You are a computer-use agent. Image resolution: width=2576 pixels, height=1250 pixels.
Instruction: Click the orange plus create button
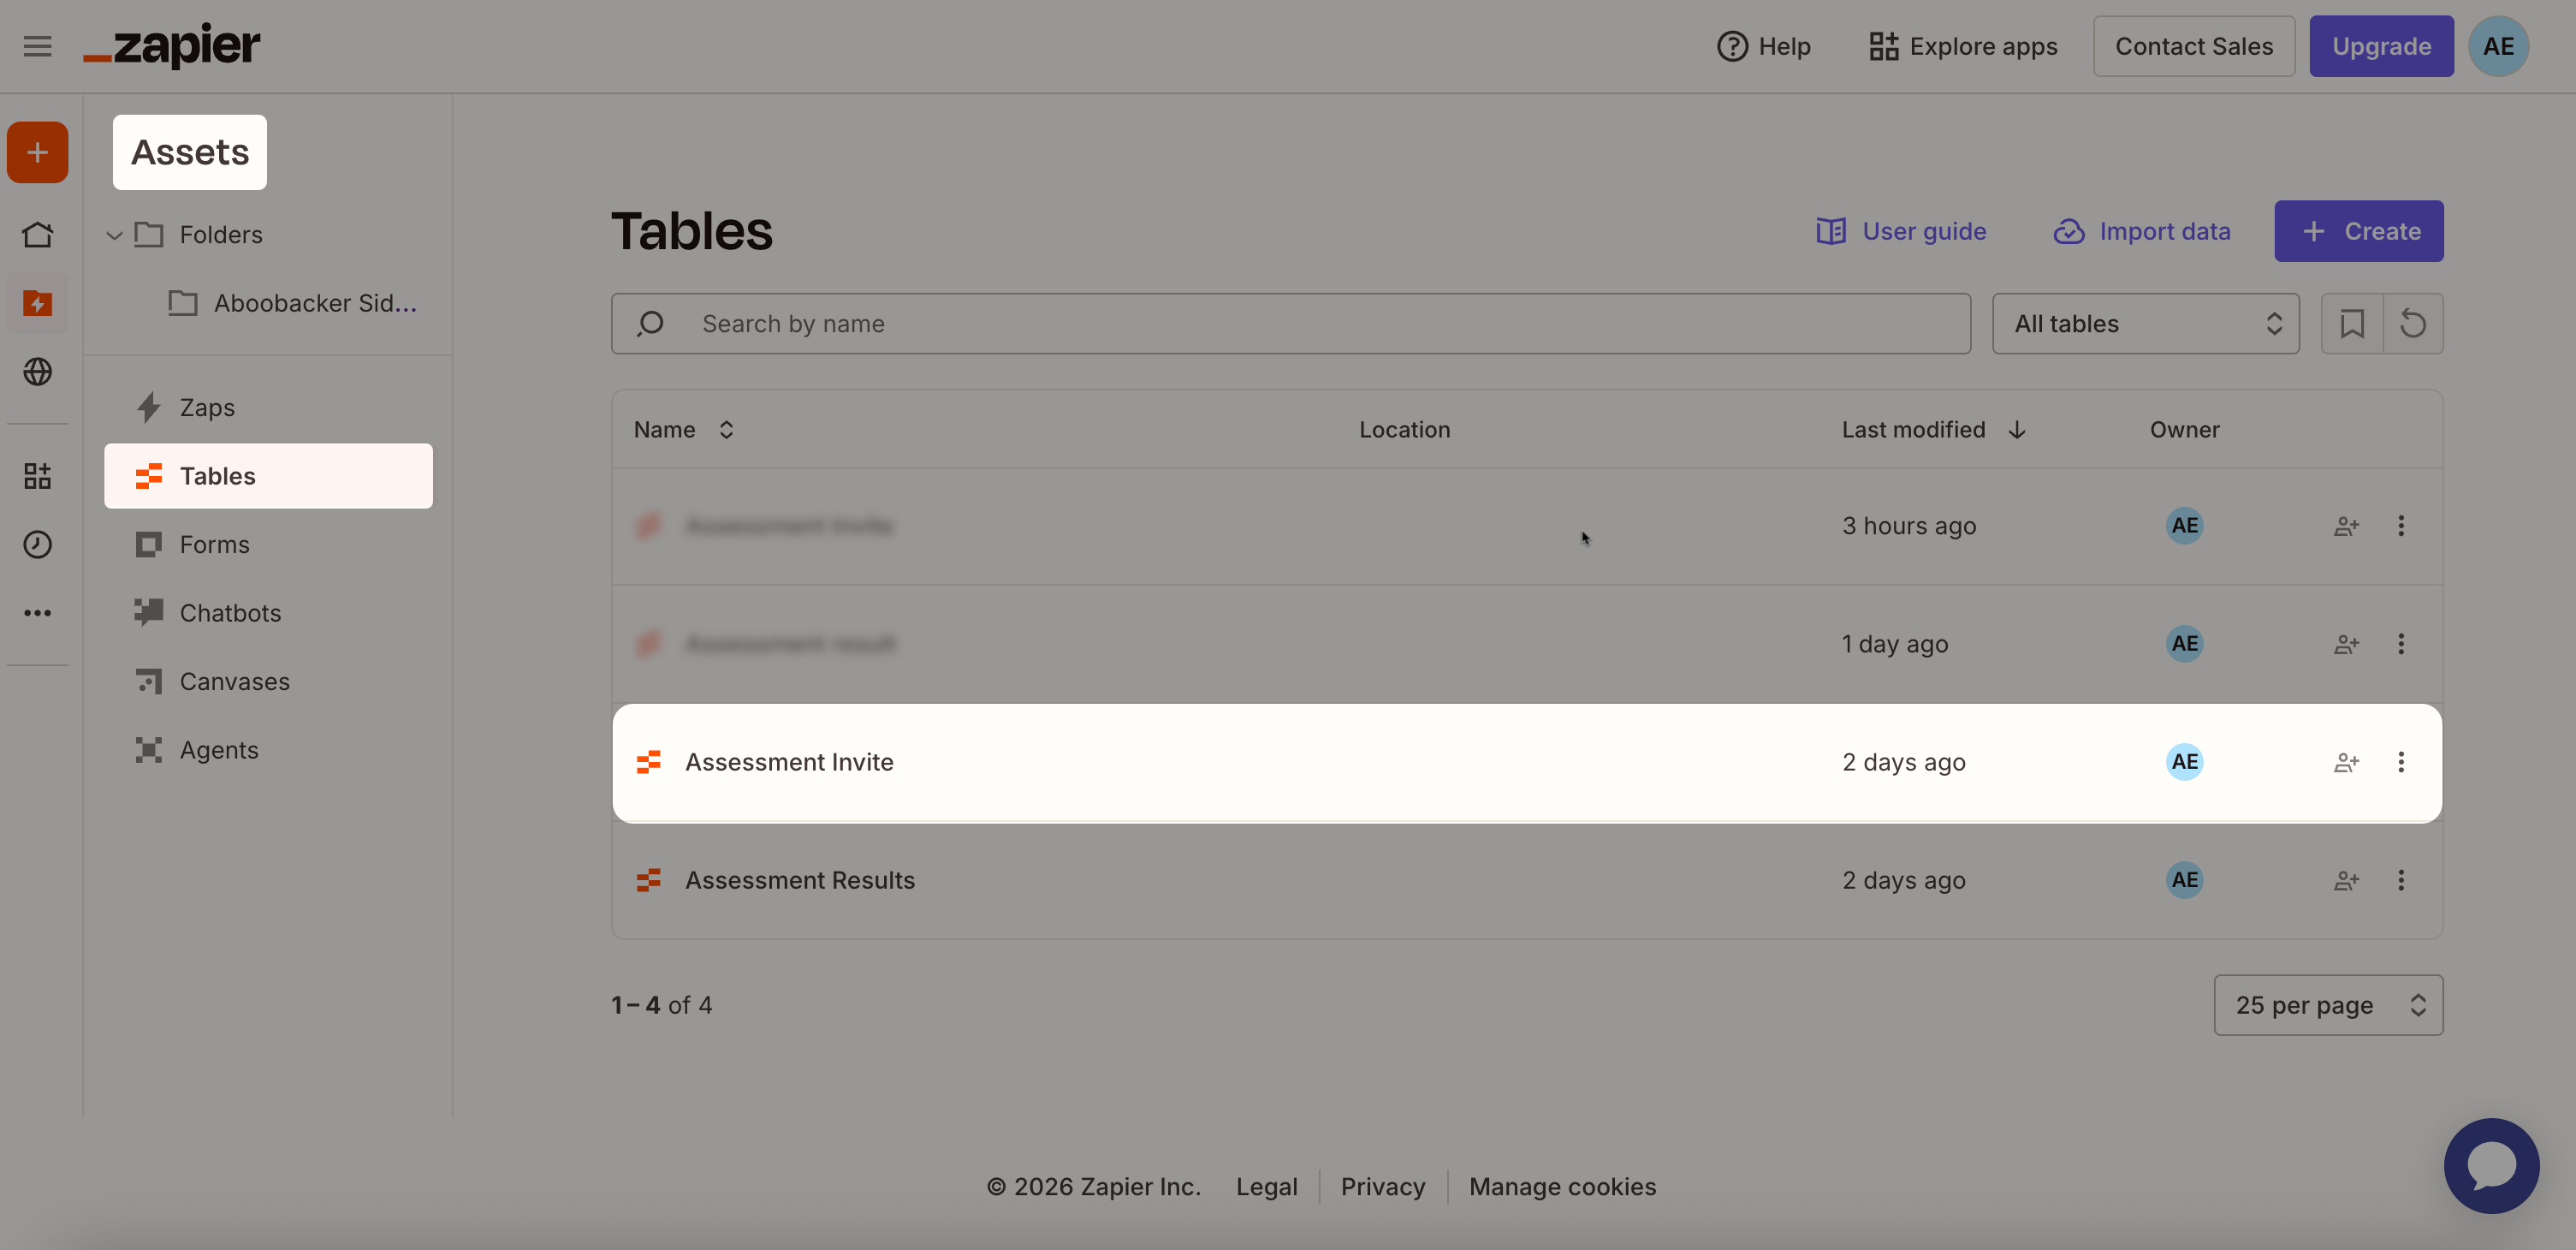coord(37,152)
